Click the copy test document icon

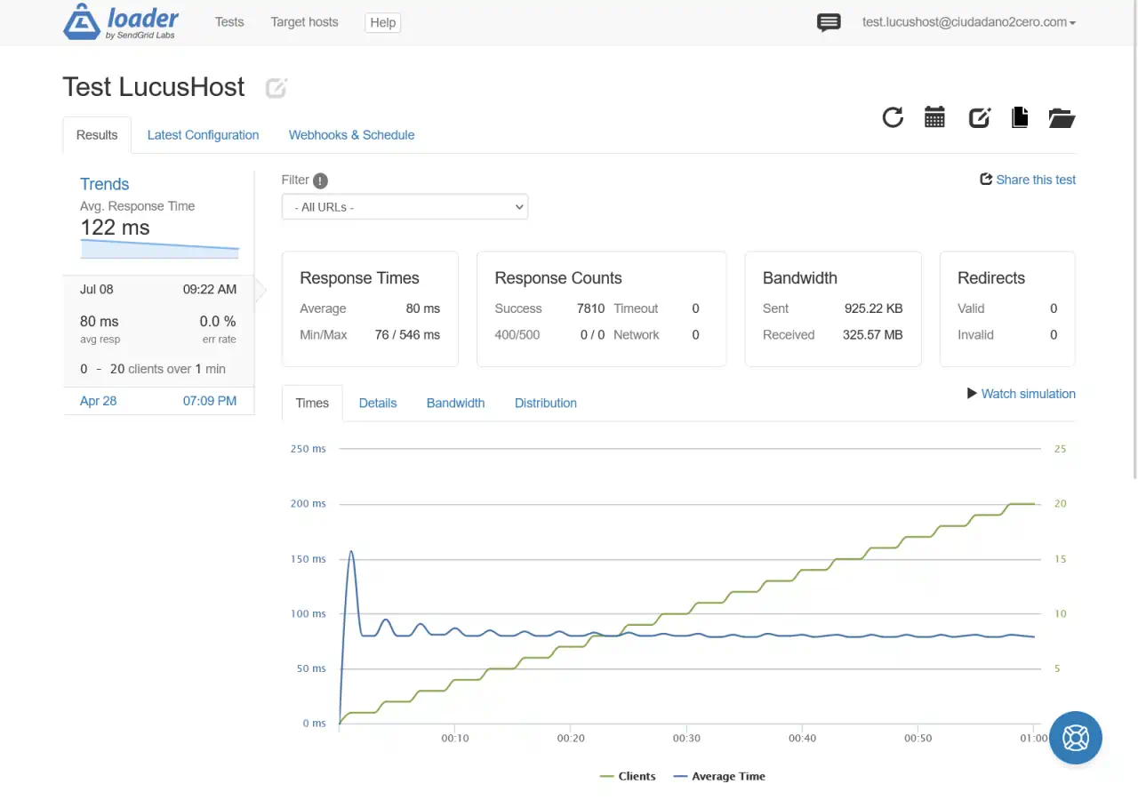1020,117
